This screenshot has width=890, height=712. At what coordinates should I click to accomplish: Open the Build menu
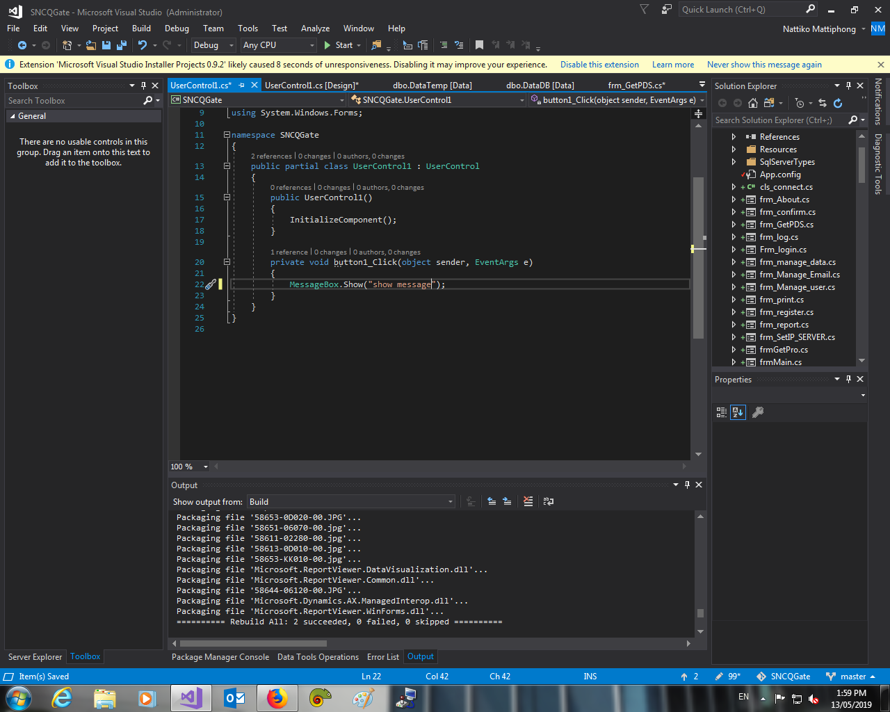141,29
